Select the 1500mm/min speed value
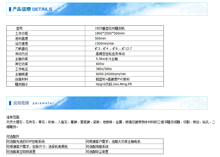Screen dimensions: 220x157 (105, 43)
